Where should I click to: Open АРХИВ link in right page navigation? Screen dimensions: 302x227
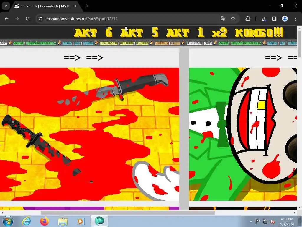click(x=224, y=43)
